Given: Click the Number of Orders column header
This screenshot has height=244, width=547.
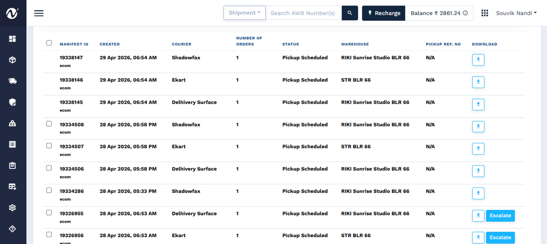Looking at the screenshot, I should click(x=249, y=41).
